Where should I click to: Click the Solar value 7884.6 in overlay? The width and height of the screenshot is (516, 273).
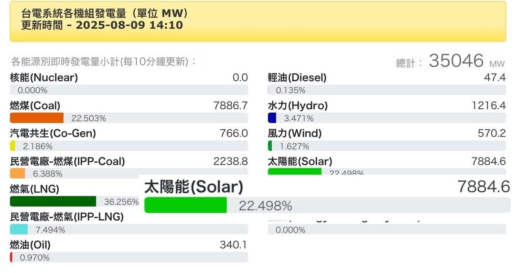pyautogui.click(x=484, y=187)
